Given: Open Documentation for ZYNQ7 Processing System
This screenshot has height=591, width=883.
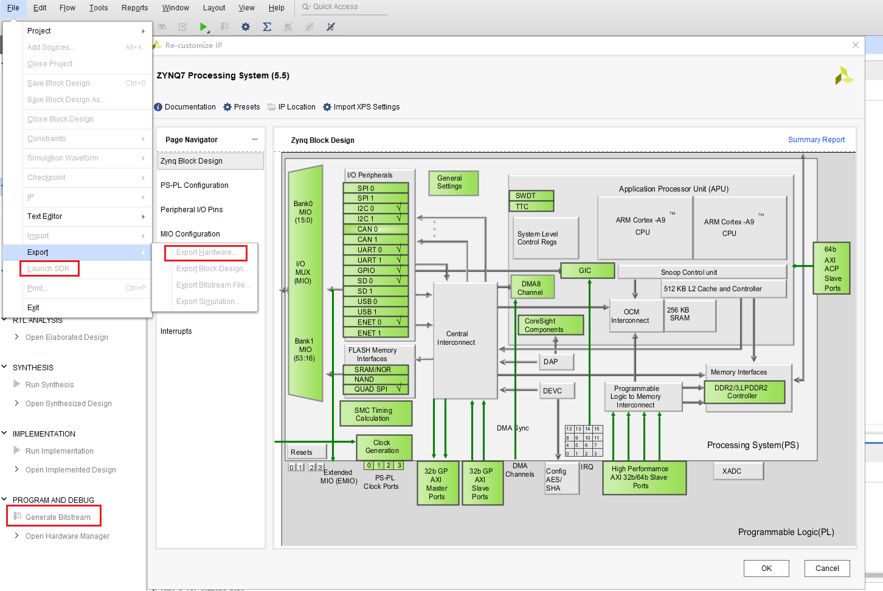Looking at the screenshot, I should coord(185,106).
